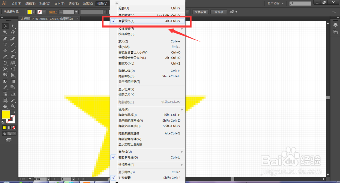The image size is (340, 183).
Task: Select the Magic Wand tool
Action: 5,32
